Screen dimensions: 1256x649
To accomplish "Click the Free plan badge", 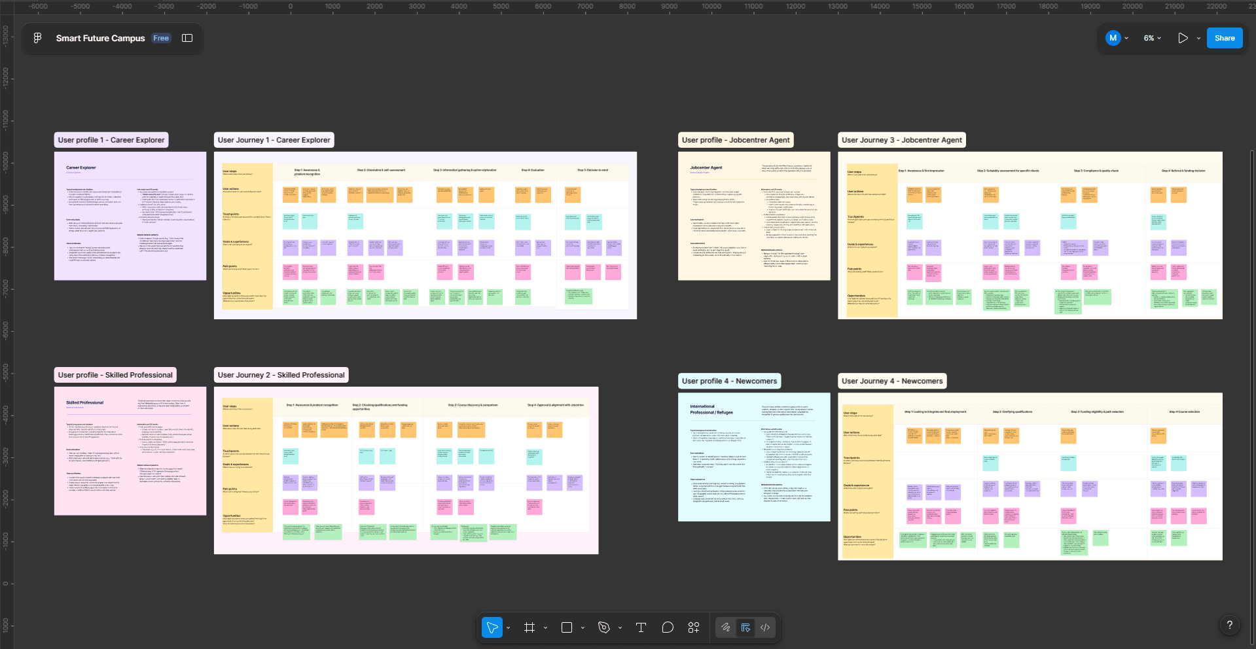I will tap(161, 38).
